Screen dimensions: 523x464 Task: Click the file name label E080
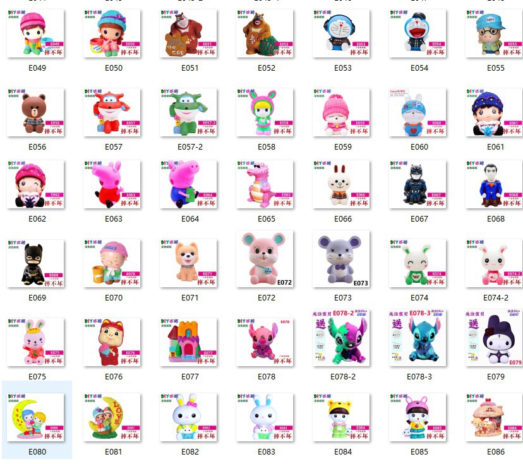(x=37, y=452)
